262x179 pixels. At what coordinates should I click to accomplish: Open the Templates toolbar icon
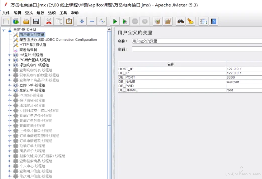click(x=16, y=21)
